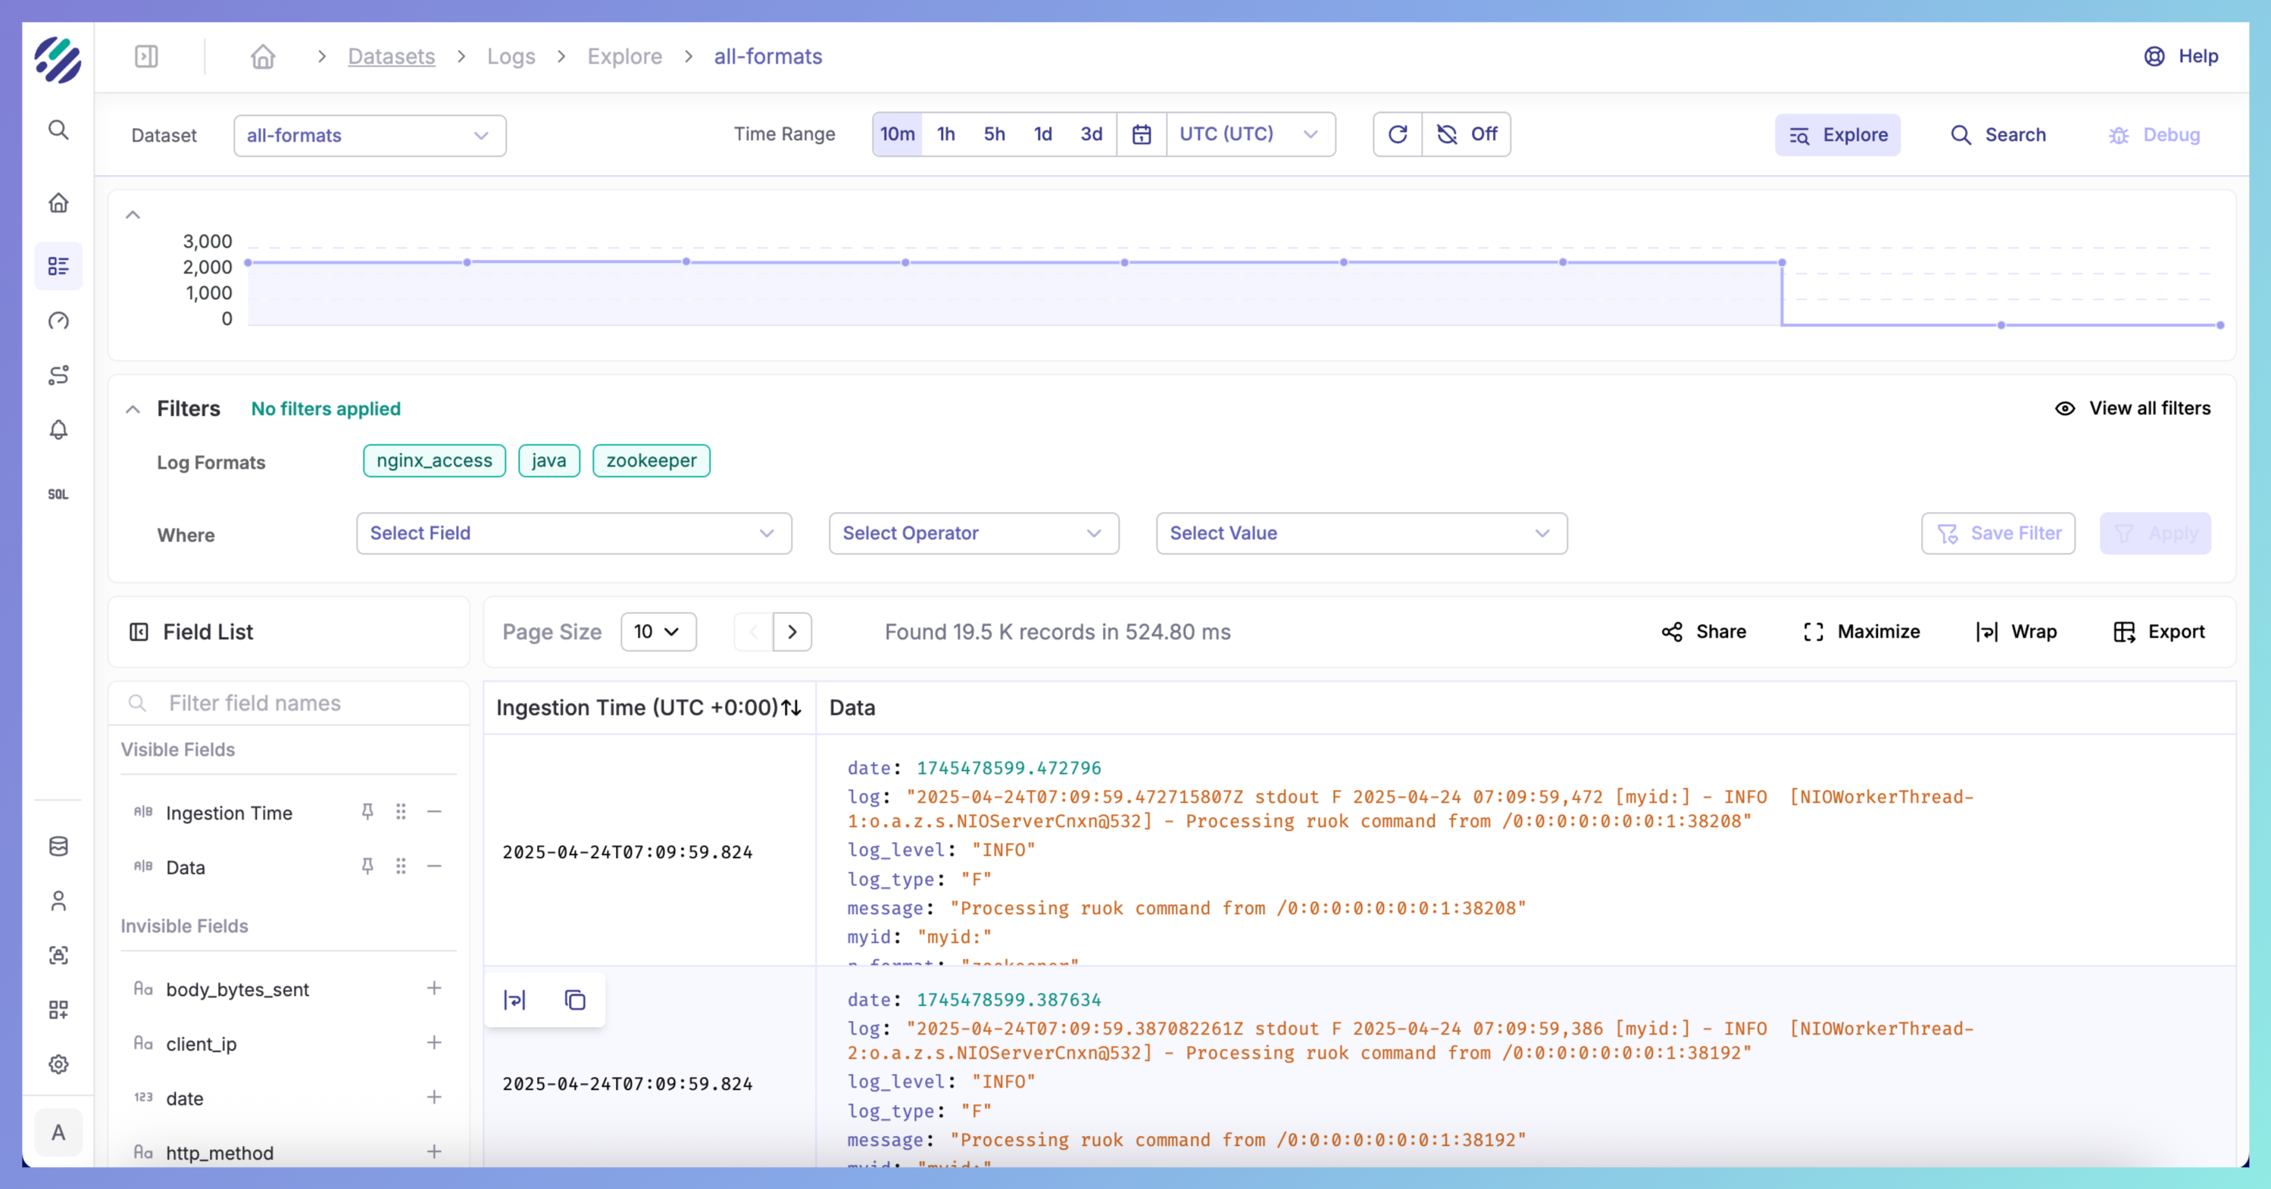
Task: Pin the Ingestion Time field
Action: click(367, 812)
